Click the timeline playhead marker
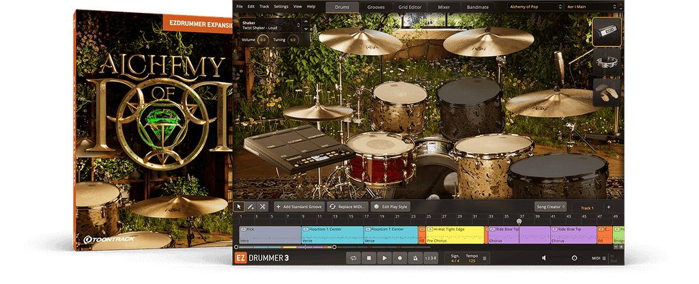699x284 pixels. pos(519,221)
